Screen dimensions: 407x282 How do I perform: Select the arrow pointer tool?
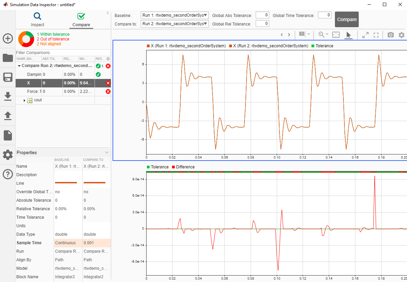[x=349, y=35]
